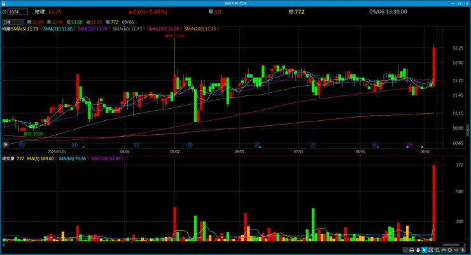Open the 日線 period dropdown
The image size is (471, 255).
[13, 22]
